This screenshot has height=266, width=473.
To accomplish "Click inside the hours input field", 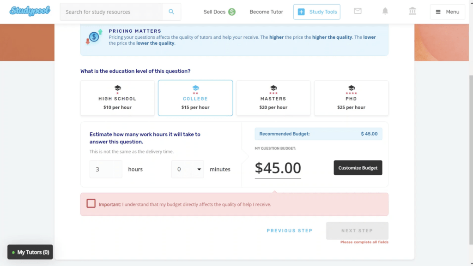I will pyautogui.click(x=105, y=169).
